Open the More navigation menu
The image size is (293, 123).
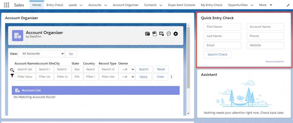pos(266,5)
